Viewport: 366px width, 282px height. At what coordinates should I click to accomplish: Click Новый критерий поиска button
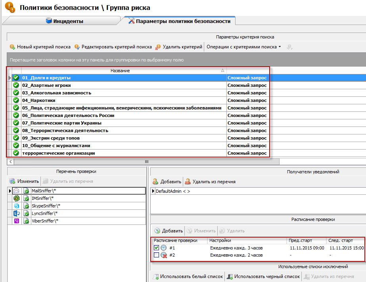(40, 47)
